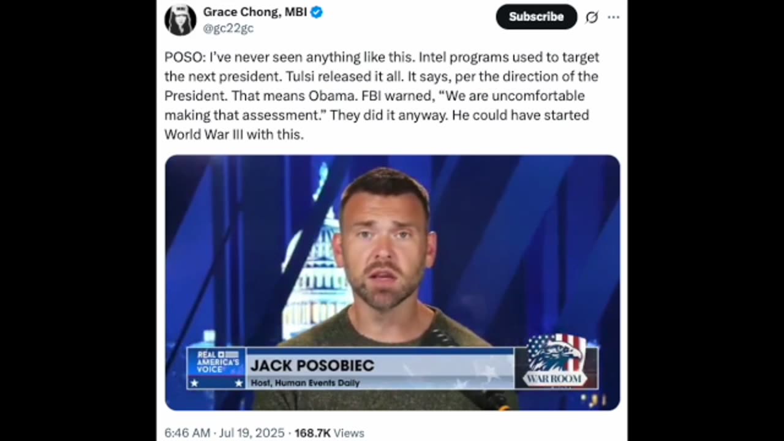
Task: Click the blue verified badge
Action: click(317, 12)
